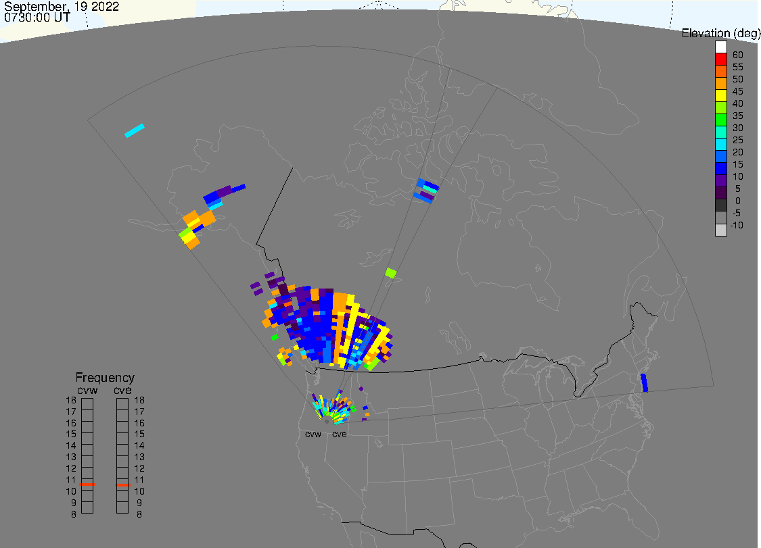Click the cve radar station label on map
Viewport: 761px width, 548px height.
coord(340,434)
